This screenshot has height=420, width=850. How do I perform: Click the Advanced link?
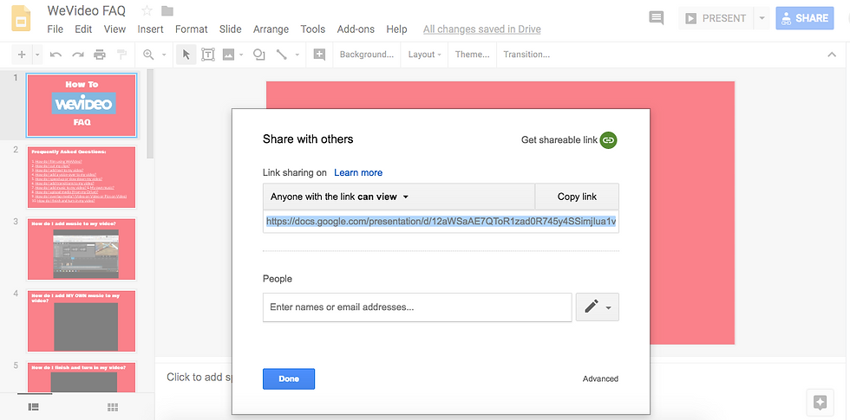(600, 379)
